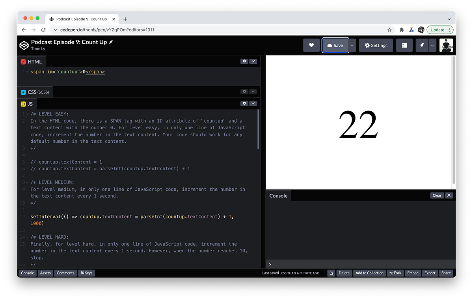Open JS editor settings gear
473x300 pixels.
click(x=244, y=103)
